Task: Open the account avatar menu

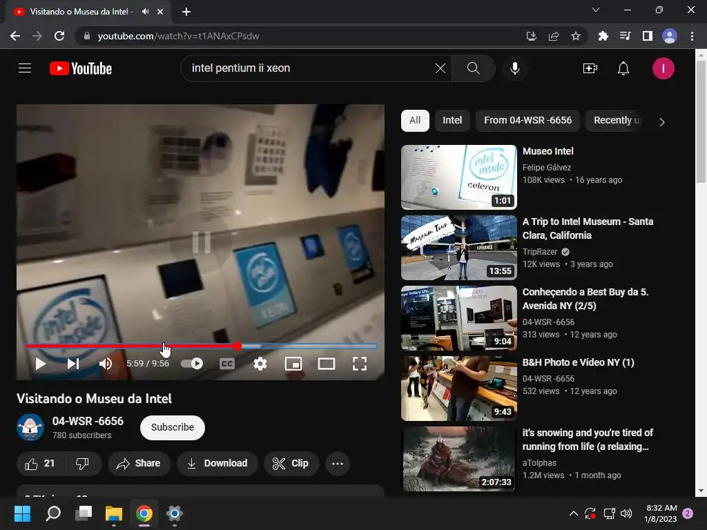Action: [663, 68]
